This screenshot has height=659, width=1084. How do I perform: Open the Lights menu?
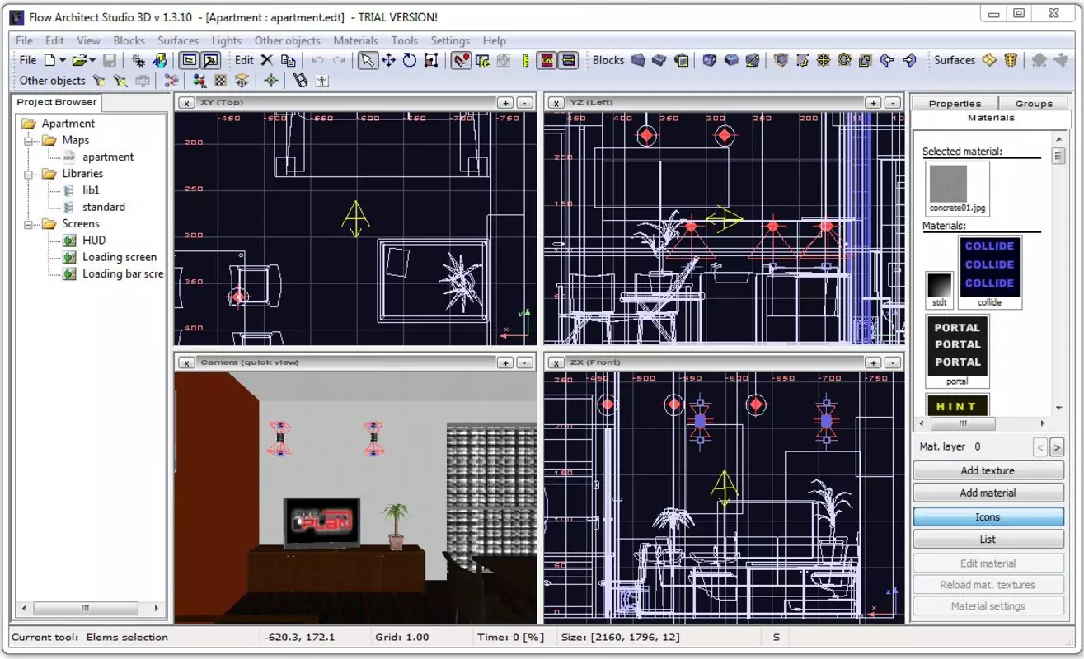click(226, 40)
